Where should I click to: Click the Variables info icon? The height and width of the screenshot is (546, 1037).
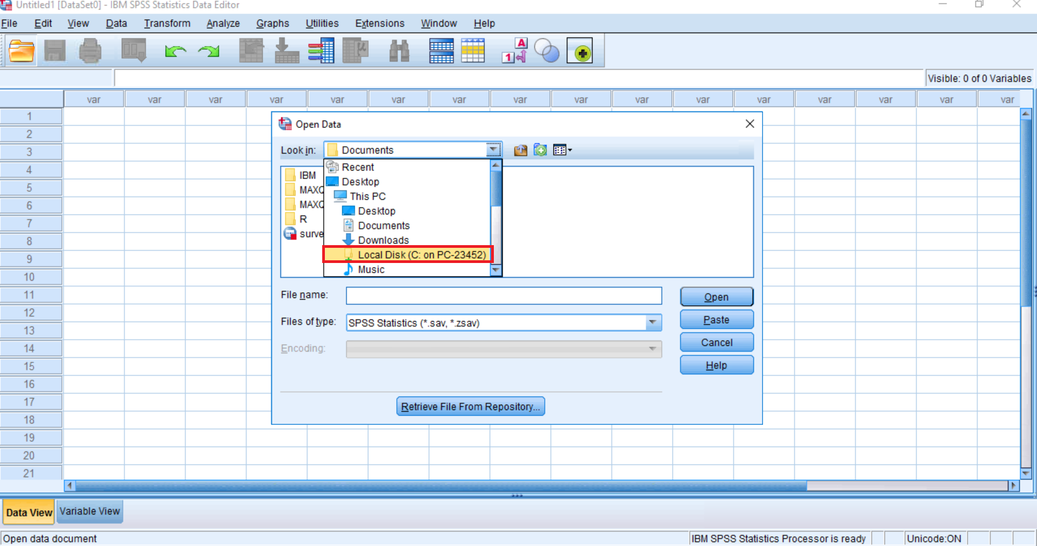(321, 51)
